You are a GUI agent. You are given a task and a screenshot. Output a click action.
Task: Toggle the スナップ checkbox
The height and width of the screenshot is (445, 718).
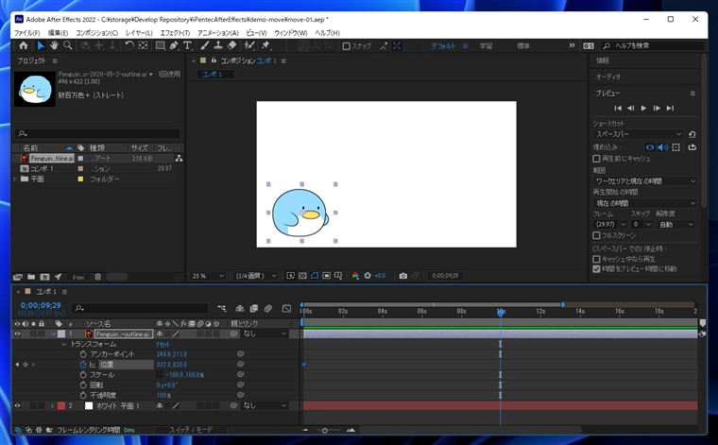click(346, 45)
